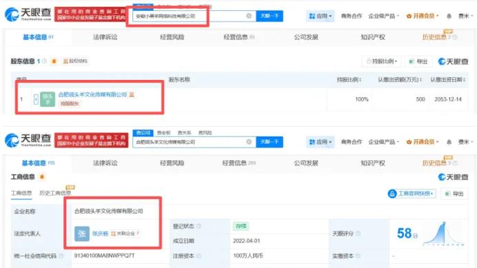
Task: Open notification bell on 工商信息 page
Action: [x=449, y=142]
